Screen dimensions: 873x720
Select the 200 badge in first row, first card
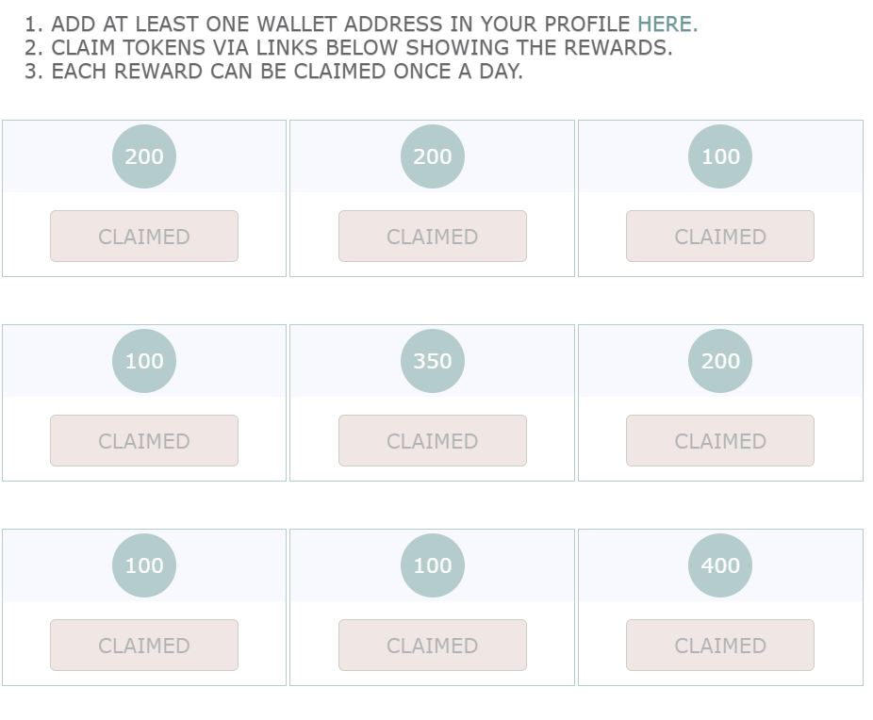(144, 156)
